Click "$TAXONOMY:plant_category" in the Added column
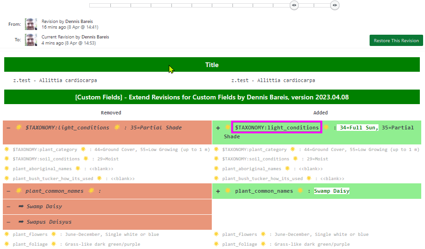 pyautogui.click(x=254, y=150)
